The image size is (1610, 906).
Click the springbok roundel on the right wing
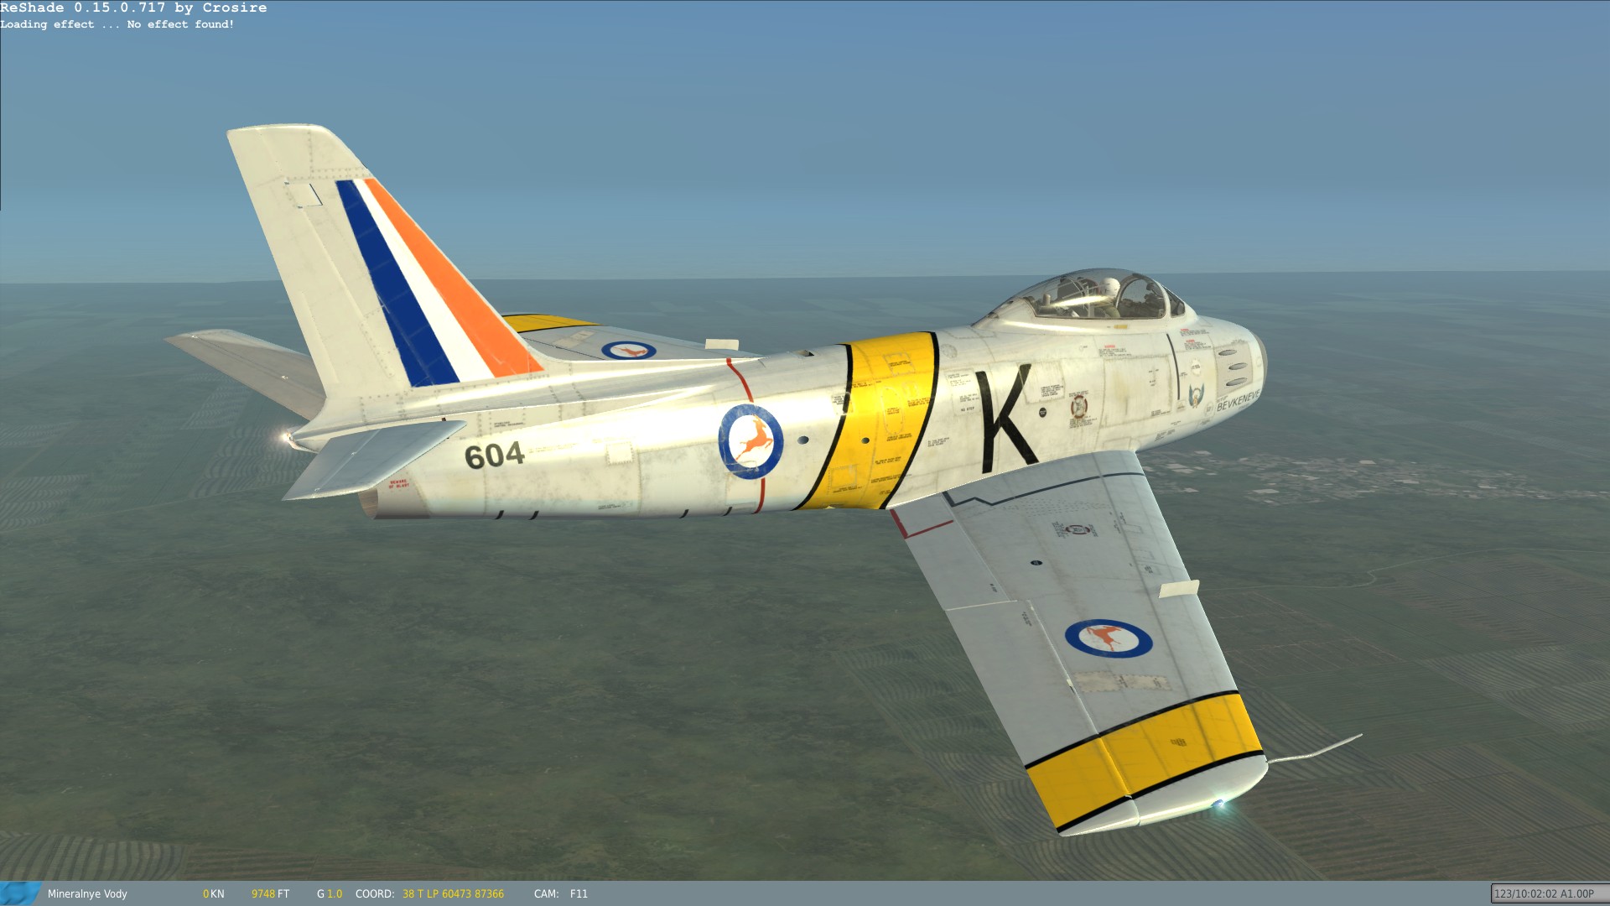pyautogui.click(x=1109, y=638)
